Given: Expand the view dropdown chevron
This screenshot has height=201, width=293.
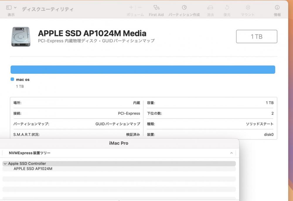Looking at the screenshot, I should tap(15, 8).
